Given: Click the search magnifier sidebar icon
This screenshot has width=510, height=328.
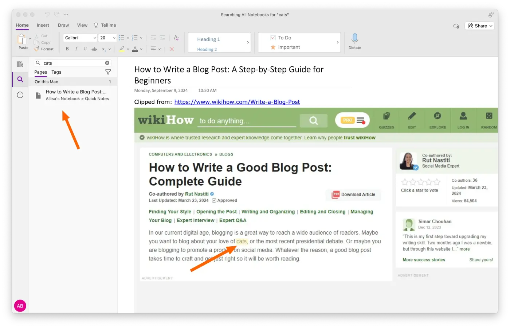Looking at the screenshot, I should (20, 80).
